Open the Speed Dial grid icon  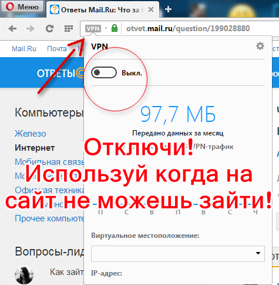69,29
